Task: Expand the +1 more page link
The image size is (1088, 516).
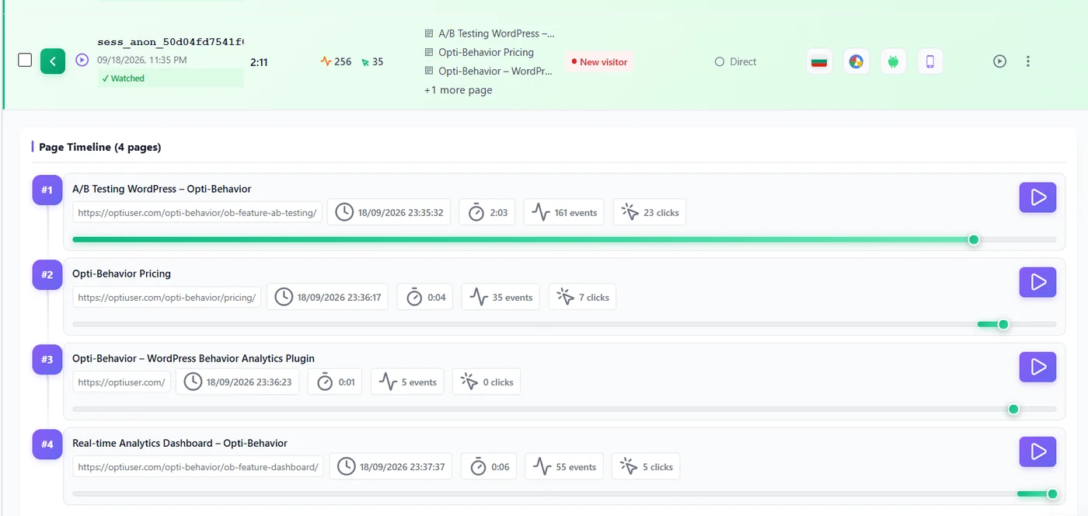Action: click(x=458, y=90)
